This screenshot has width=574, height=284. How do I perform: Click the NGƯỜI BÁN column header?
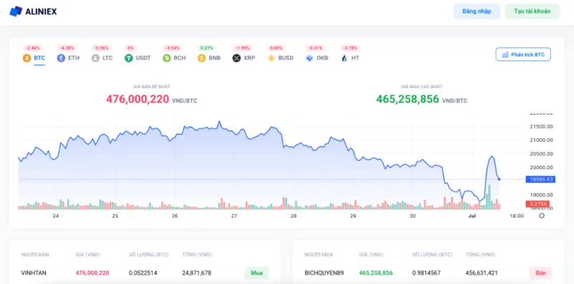34,255
